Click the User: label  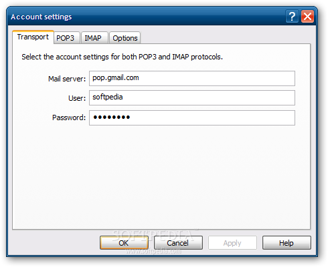(x=77, y=98)
